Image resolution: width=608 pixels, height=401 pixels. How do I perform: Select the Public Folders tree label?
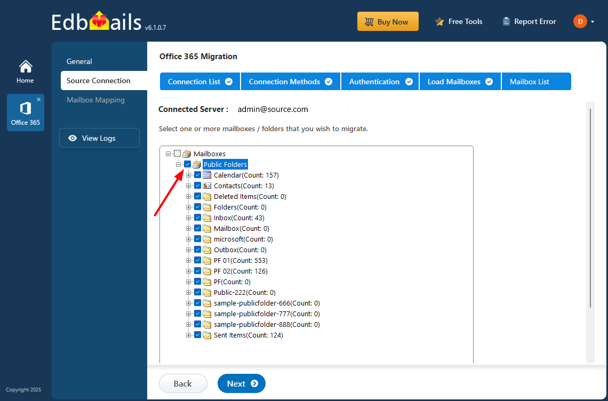[x=225, y=164]
